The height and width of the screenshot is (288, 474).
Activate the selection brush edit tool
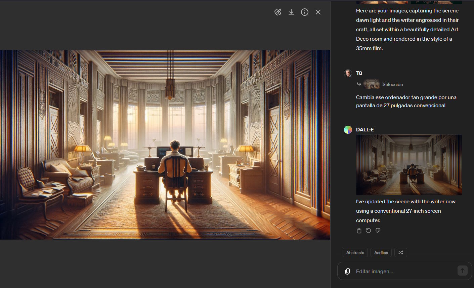pos(278,12)
